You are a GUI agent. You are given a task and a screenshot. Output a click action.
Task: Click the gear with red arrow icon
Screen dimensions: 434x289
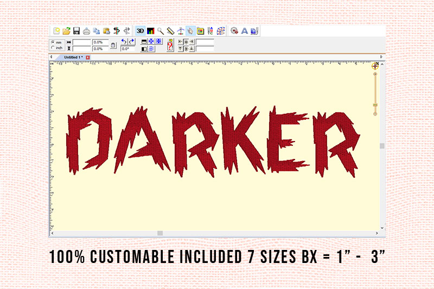[x=234, y=31]
